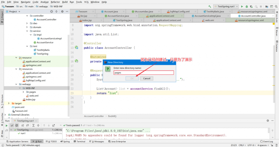Click the locate target icon in Project panel
279x147 pixels.
click(52, 11)
